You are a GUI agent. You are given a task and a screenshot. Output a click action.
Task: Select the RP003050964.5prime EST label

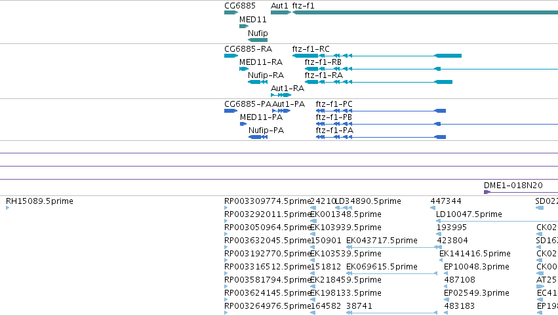[268, 227]
